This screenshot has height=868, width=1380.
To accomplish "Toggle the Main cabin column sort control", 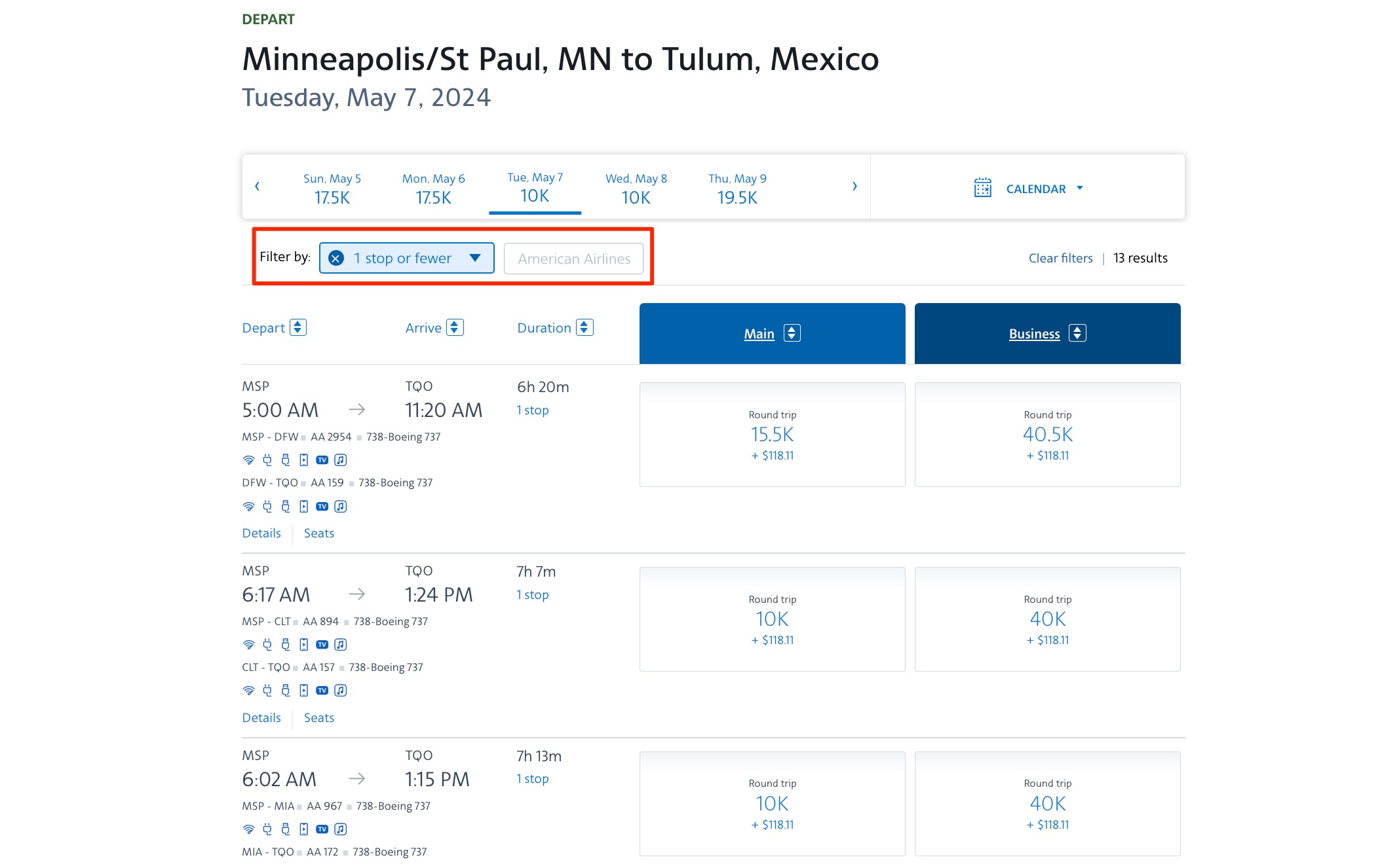I will 791,333.
